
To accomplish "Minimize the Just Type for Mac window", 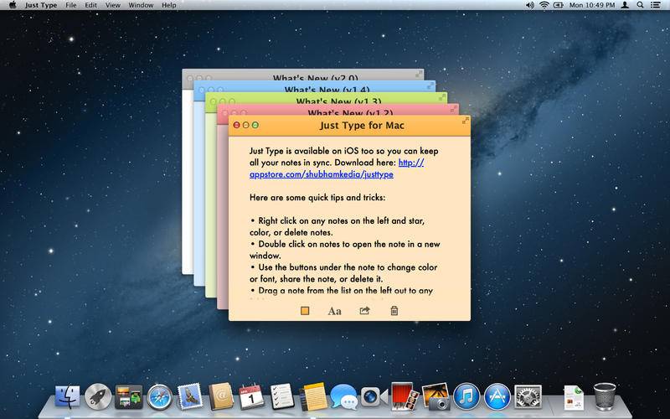I will [245, 125].
